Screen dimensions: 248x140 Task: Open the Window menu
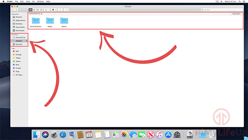40,2
